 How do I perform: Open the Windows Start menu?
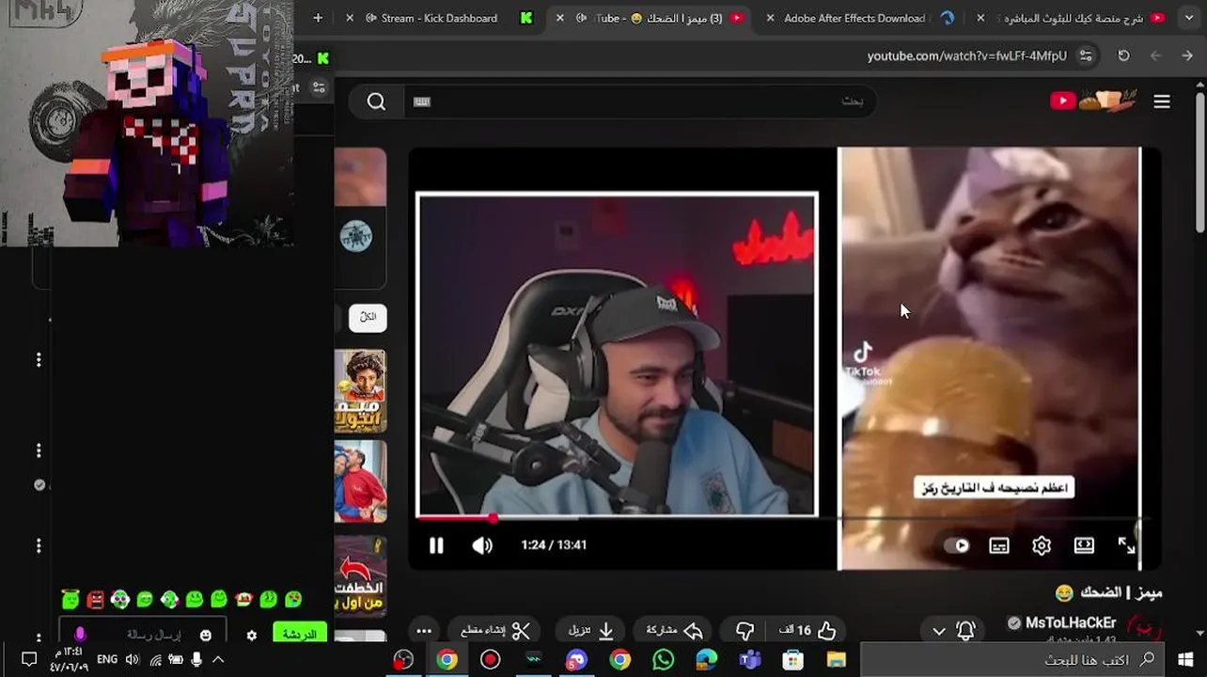pyautogui.click(x=1185, y=660)
